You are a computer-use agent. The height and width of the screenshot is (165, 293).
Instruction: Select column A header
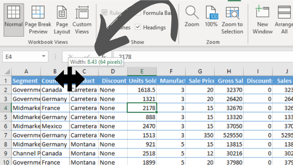coord(26,71)
